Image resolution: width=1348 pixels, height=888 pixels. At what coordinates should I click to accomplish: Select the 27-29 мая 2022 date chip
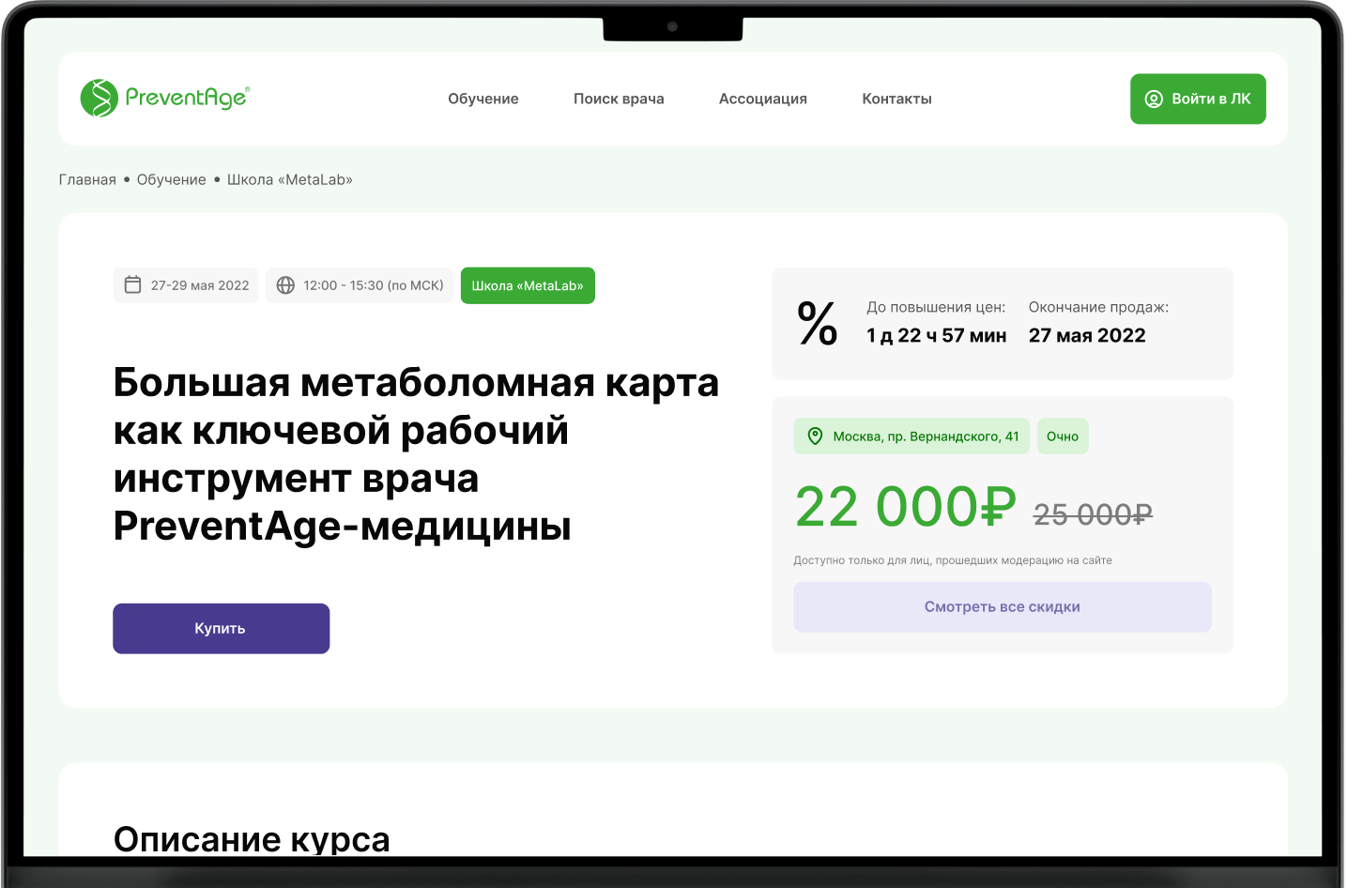click(x=186, y=285)
